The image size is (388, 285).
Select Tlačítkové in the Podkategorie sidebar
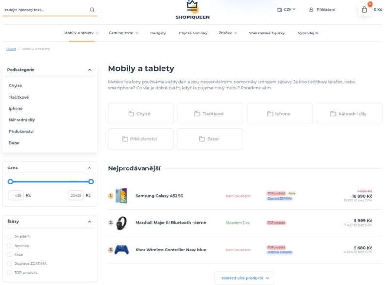(18, 97)
